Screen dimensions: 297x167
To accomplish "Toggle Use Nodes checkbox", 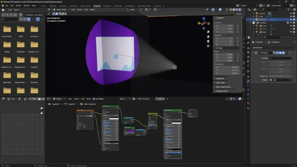I will point(94,99).
